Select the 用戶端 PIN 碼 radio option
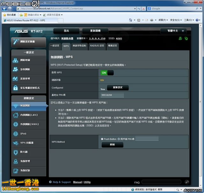 click(x=119, y=139)
